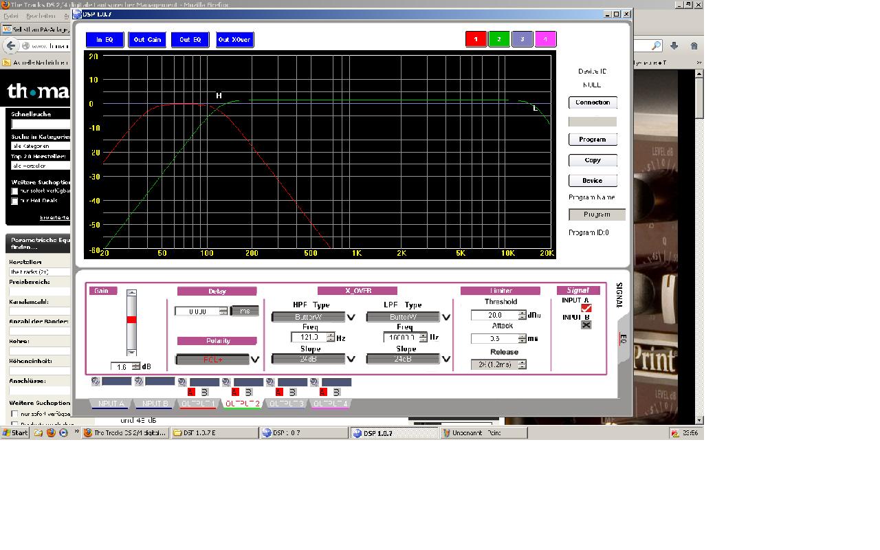Click the Firefox home icon
The width and height of the screenshot is (880, 550).
coord(694,46)
